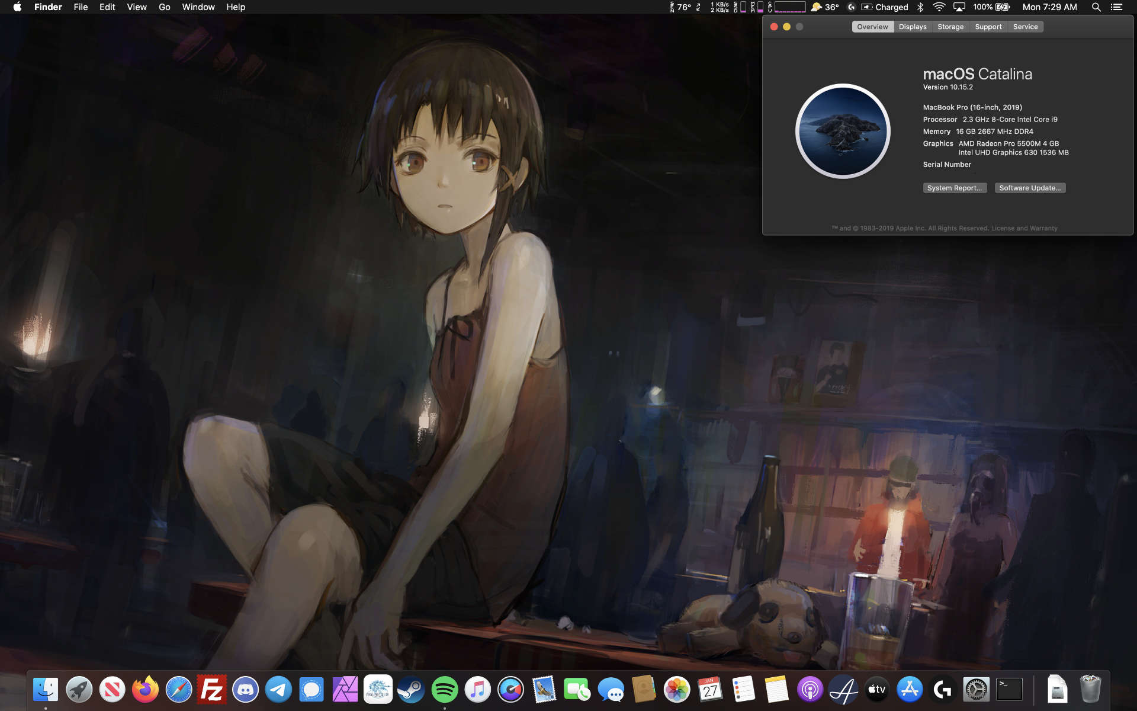Click the System Report button
Viewport: 1137px width, 711px height.
955,188
